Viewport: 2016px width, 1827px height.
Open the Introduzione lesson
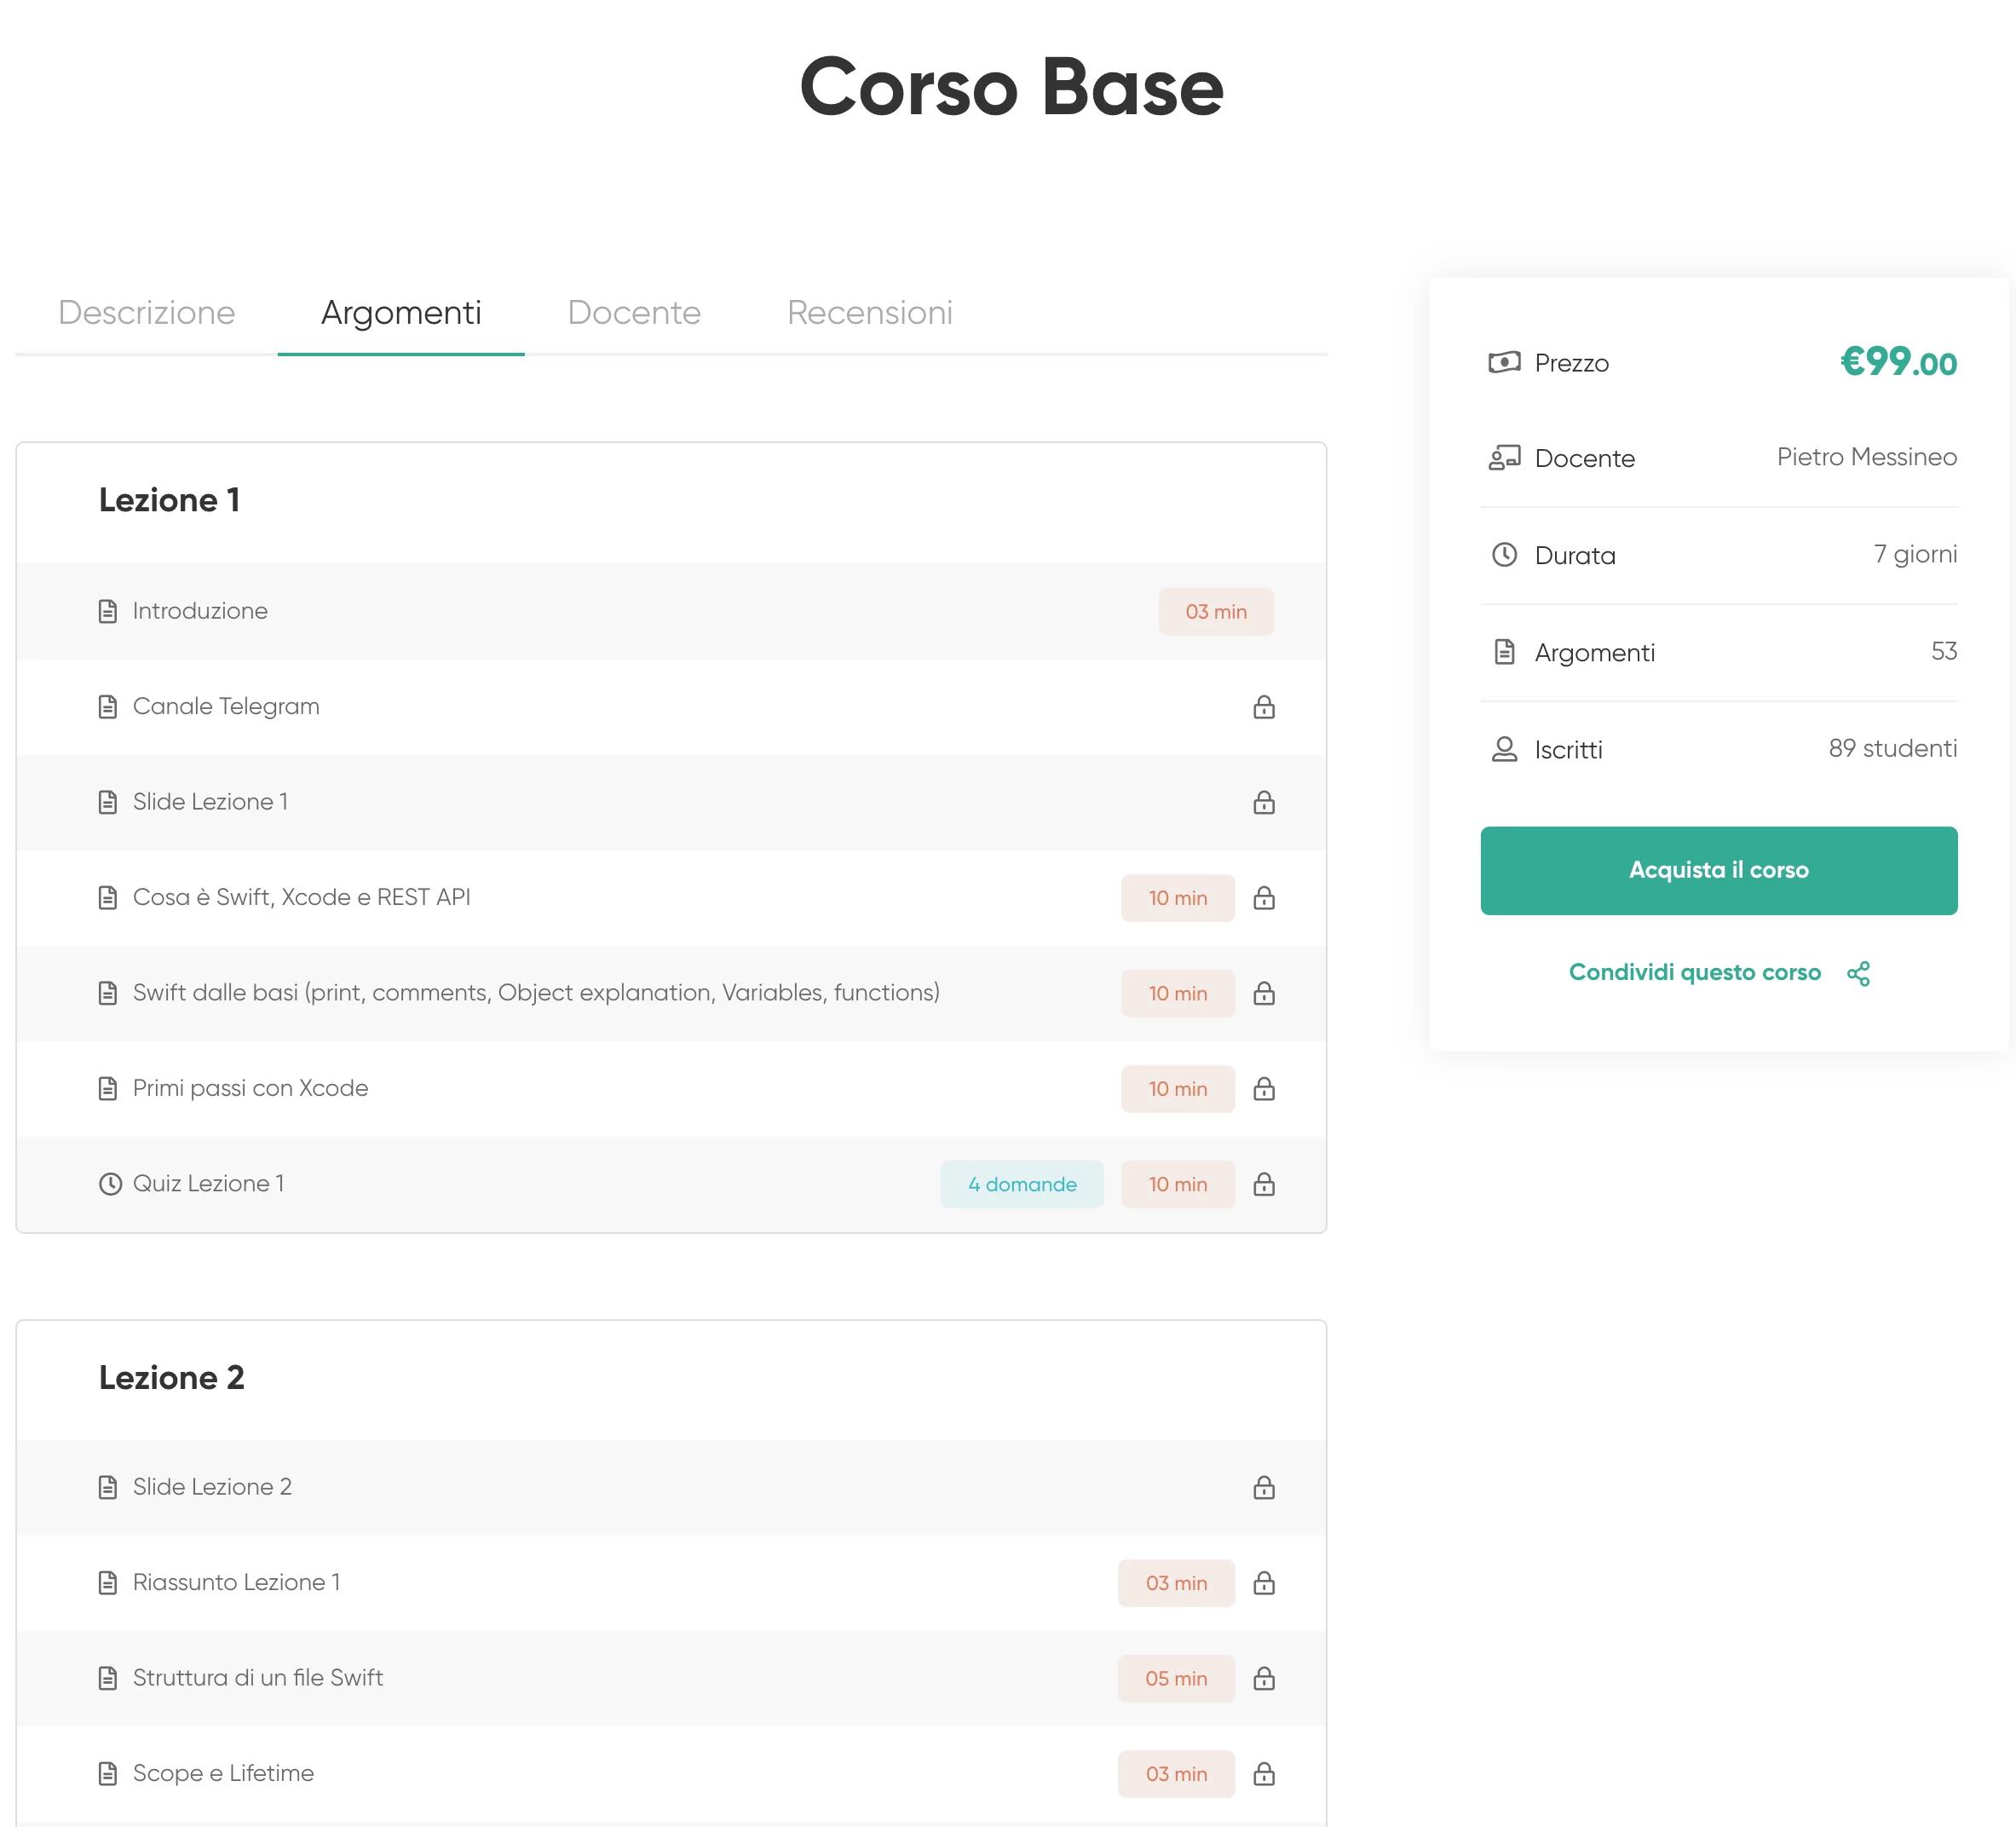pos(200,611)
